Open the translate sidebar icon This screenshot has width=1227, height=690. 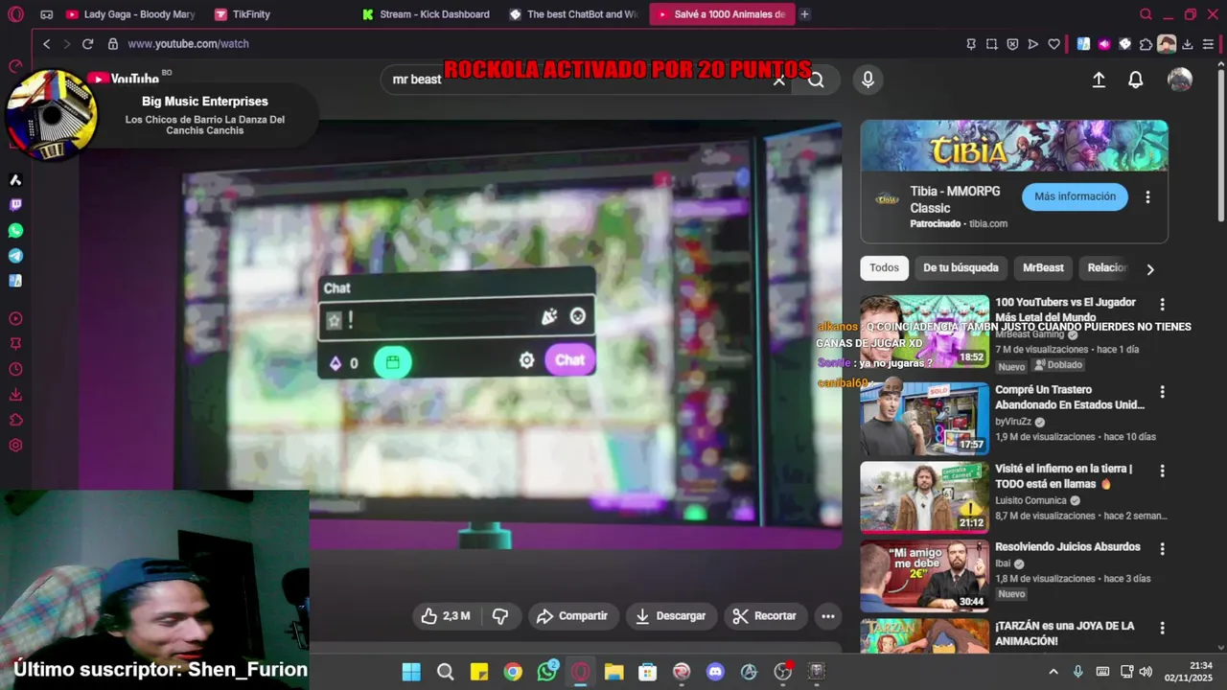coord(15,281)
